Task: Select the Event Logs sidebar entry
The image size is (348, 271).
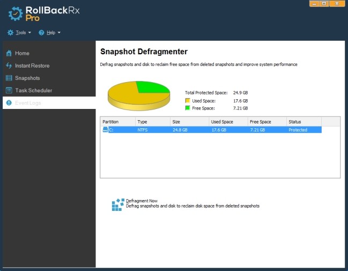Action: tap(28, 103)
